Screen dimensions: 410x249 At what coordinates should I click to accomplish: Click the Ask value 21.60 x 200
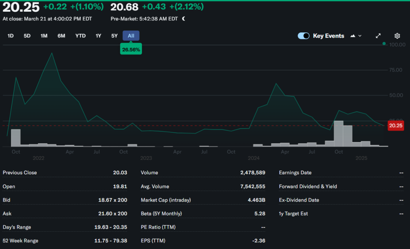coord(113,214)
